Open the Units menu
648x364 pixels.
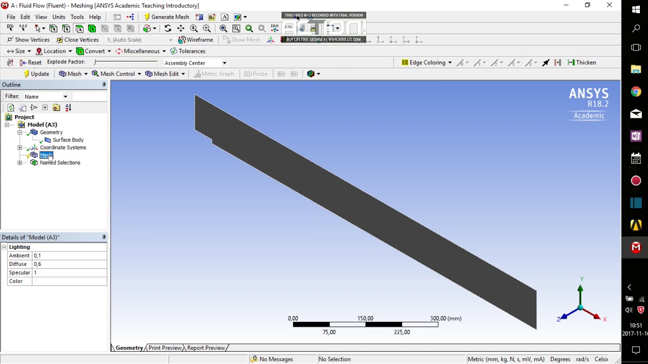pyautogui.click(x=59, y=17)
